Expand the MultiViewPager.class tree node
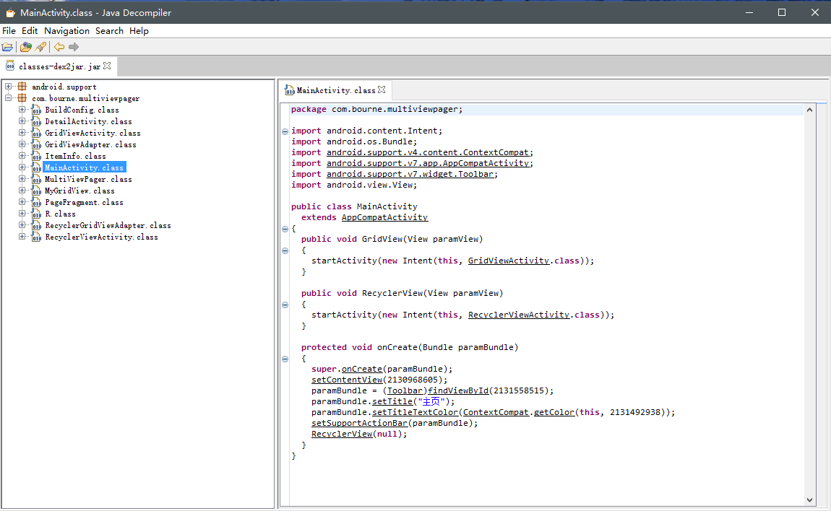This screenshot has height=511, width=831. point(22,178)
